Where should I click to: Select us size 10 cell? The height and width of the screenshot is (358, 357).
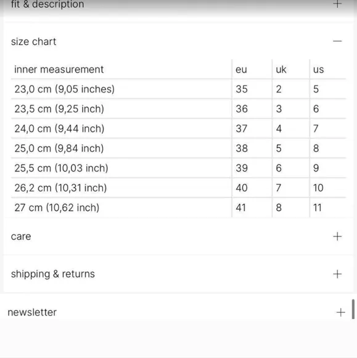[x=318, y=188]
